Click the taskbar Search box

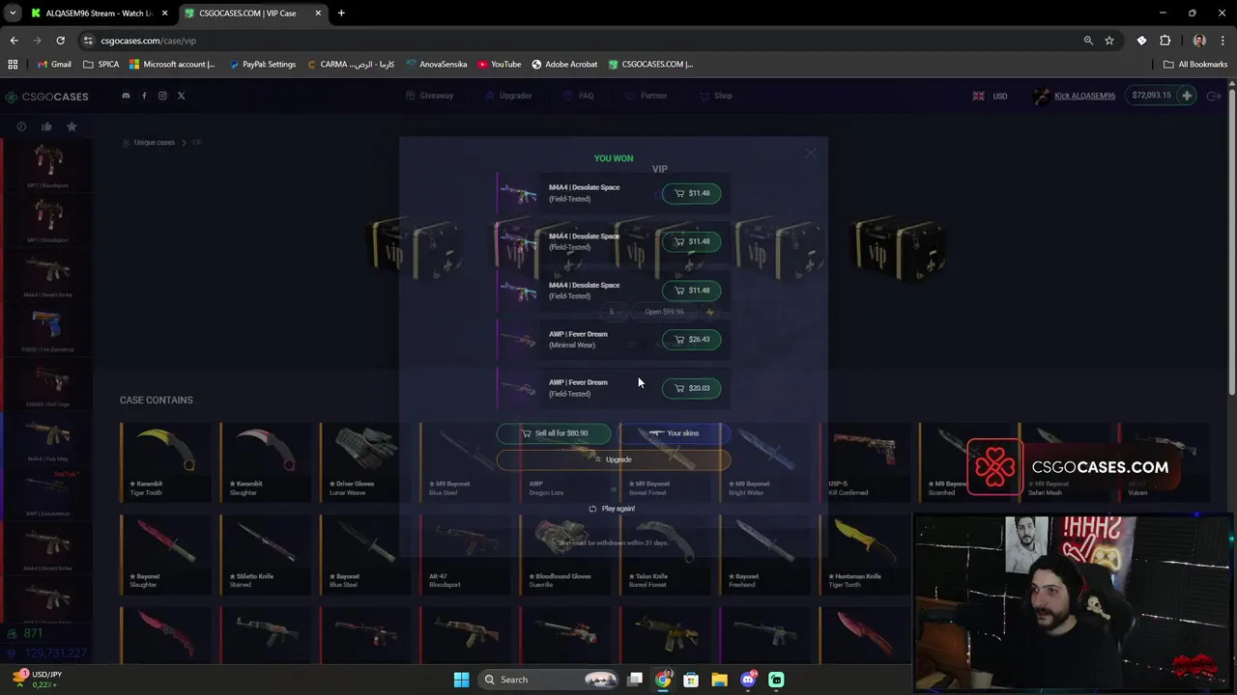pyautogui.click(x=549, y=680)
